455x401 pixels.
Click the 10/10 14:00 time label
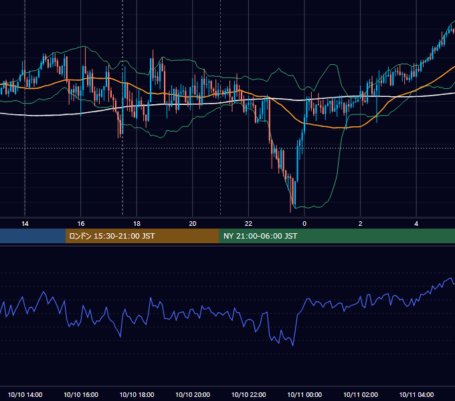tap(25, 394)
